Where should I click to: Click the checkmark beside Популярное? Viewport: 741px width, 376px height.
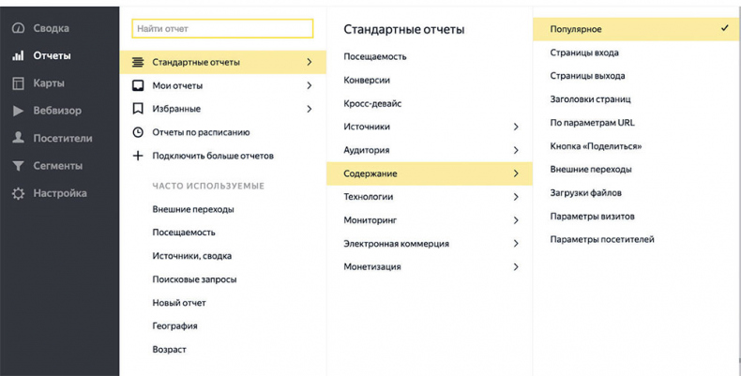coord(725,28)
